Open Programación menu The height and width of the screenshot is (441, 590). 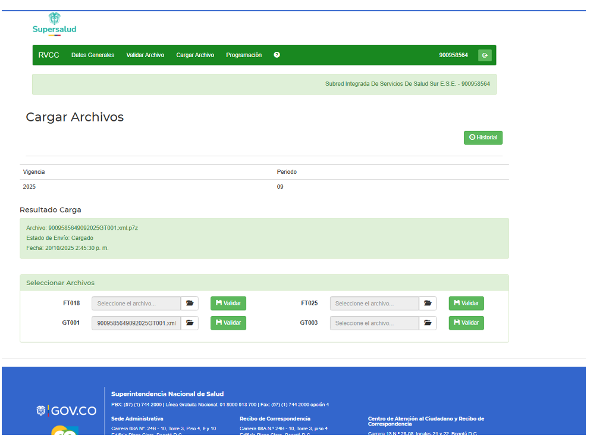pyautogui.click(x=244, y=55)
